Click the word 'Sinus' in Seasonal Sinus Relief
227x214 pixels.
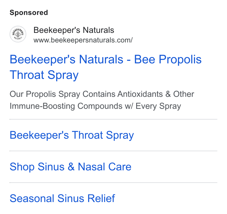pos(71,198)
